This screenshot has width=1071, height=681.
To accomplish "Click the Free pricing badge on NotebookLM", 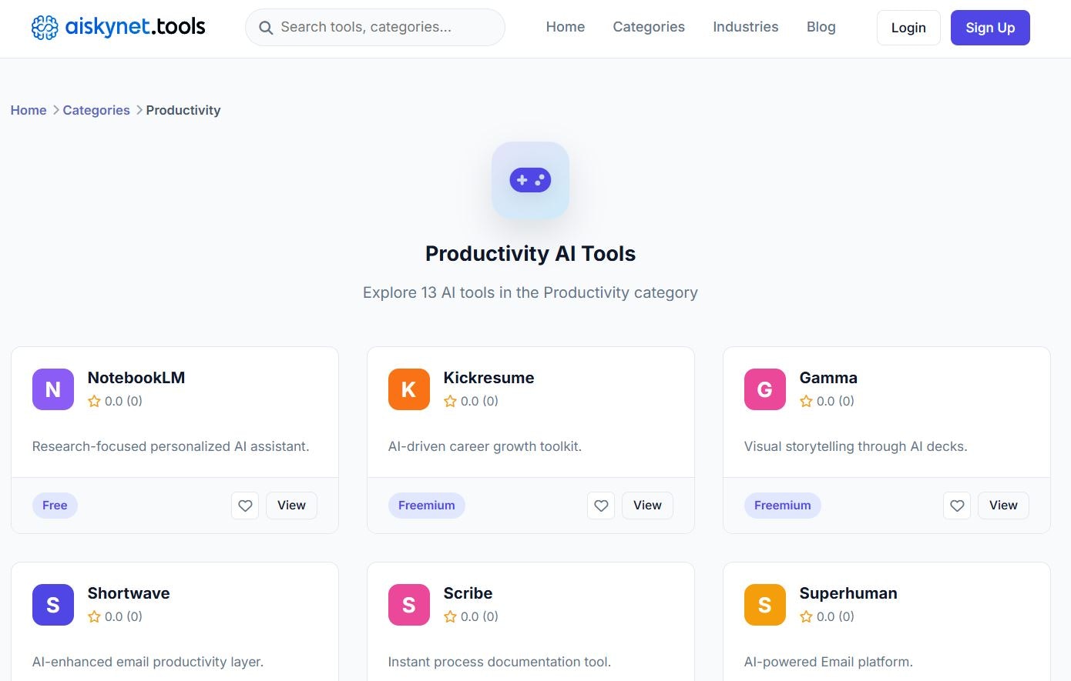I will tap(55, 506).
